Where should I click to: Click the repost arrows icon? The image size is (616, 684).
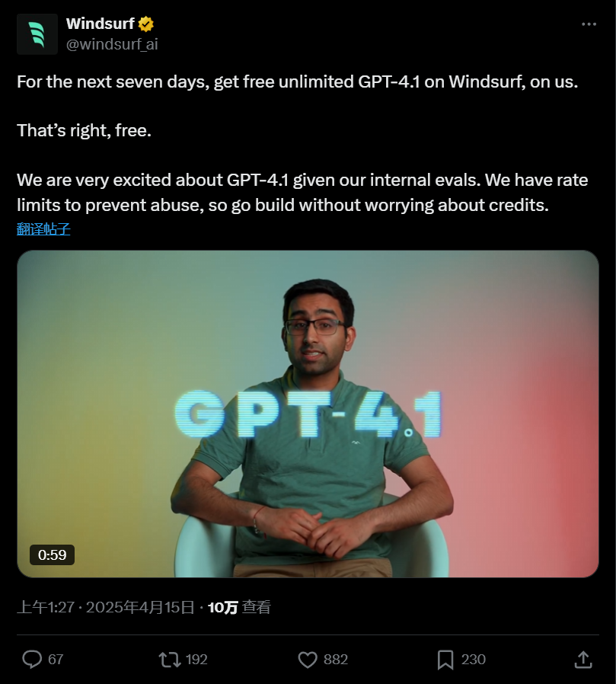(170, 659)
